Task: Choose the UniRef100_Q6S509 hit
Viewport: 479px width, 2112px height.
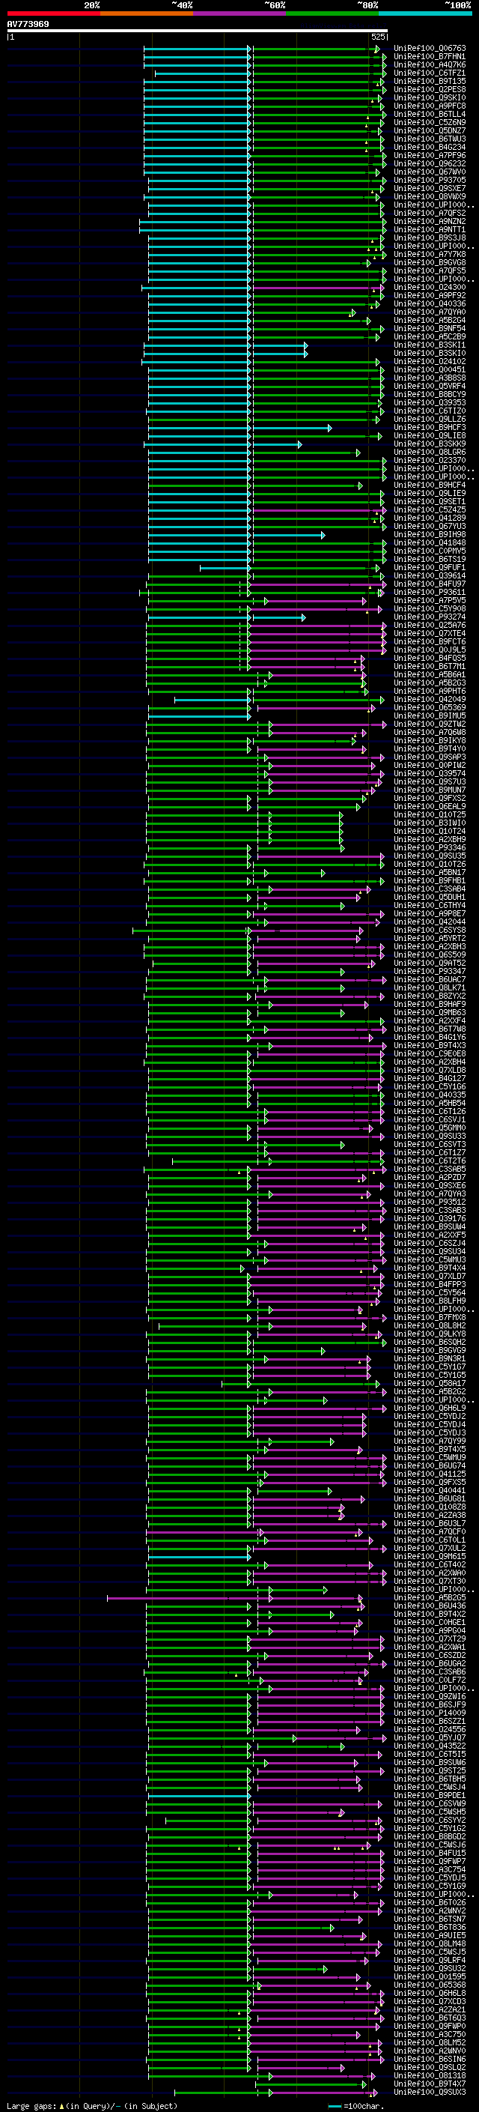Action: point(429,954)
